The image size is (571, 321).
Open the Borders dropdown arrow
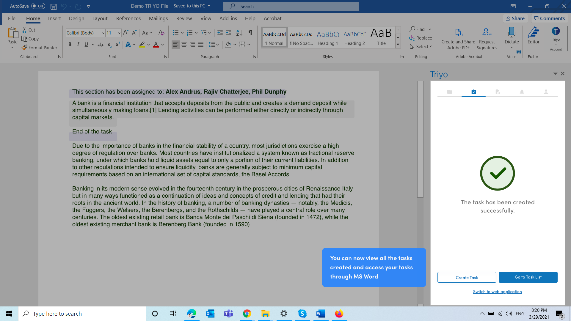pyautogui.click(x=249, y=45)
